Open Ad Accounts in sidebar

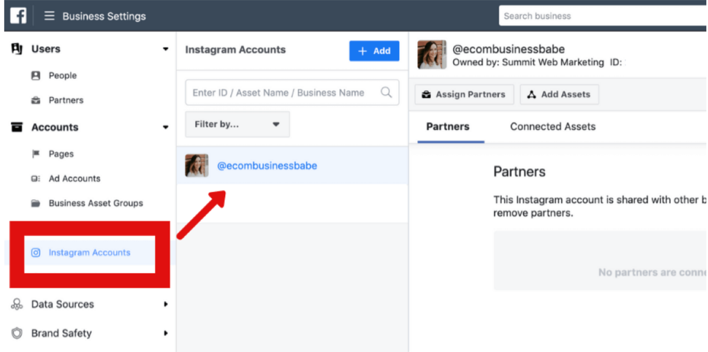pyautogui.click(x=74, y=179)
